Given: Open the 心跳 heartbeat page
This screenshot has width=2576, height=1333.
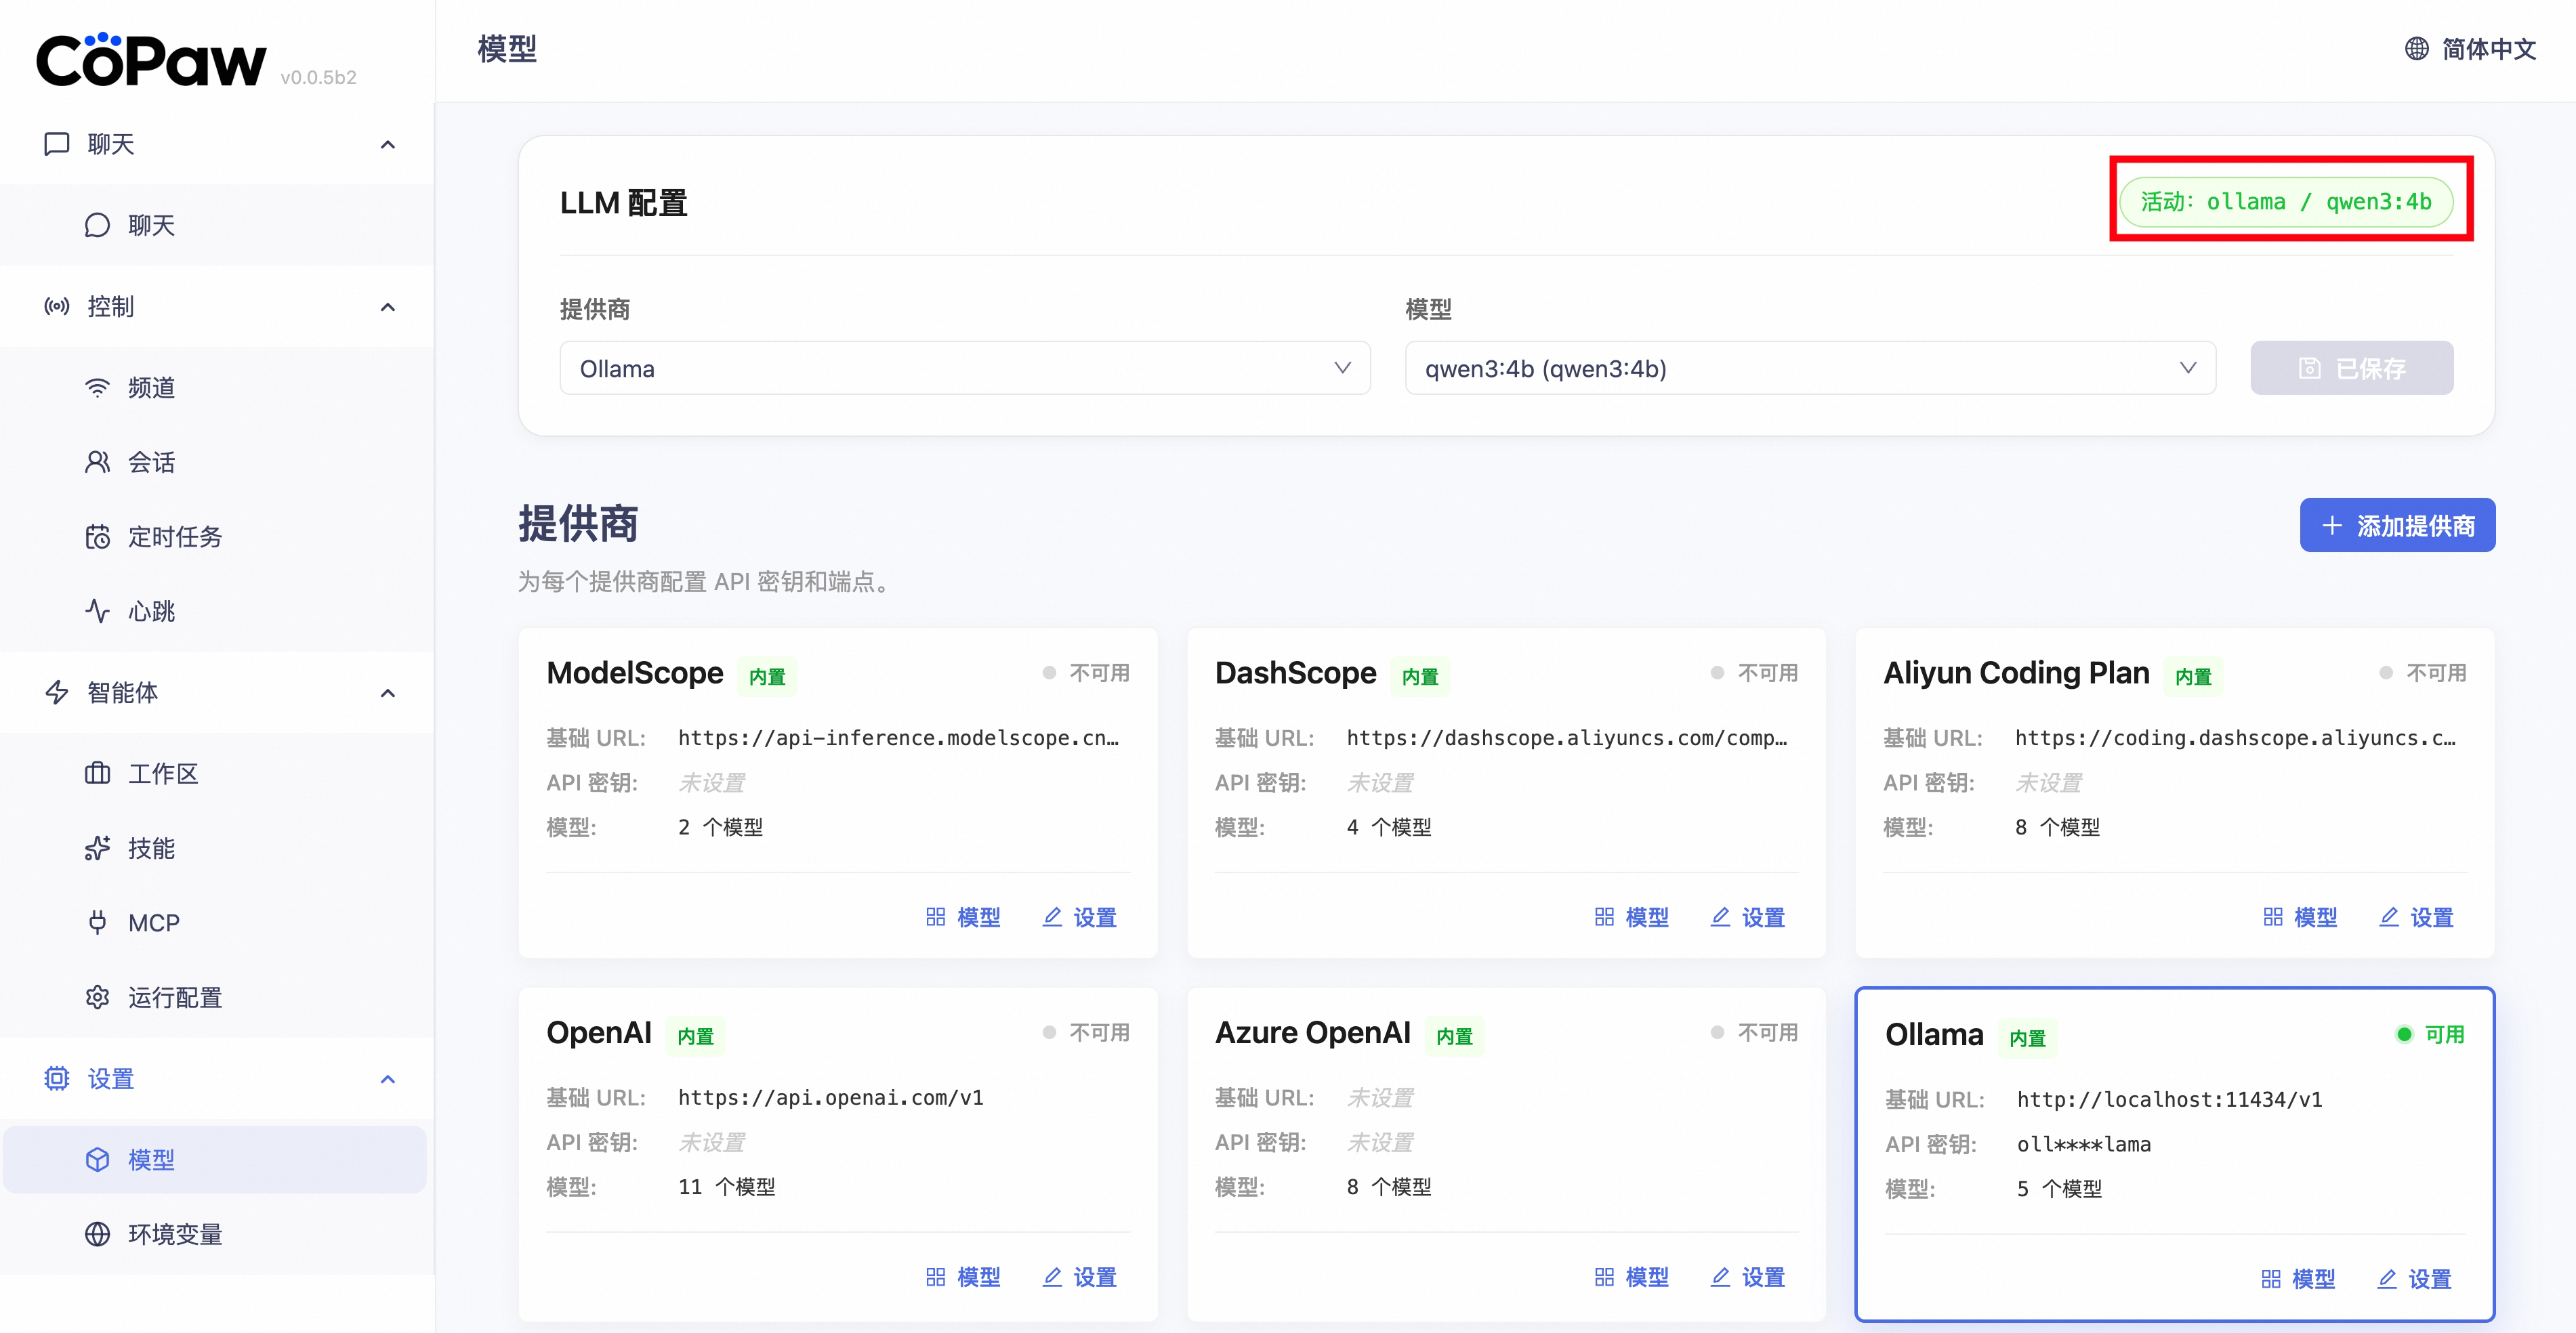Looking at the screenshot, I should coord(150,611).
